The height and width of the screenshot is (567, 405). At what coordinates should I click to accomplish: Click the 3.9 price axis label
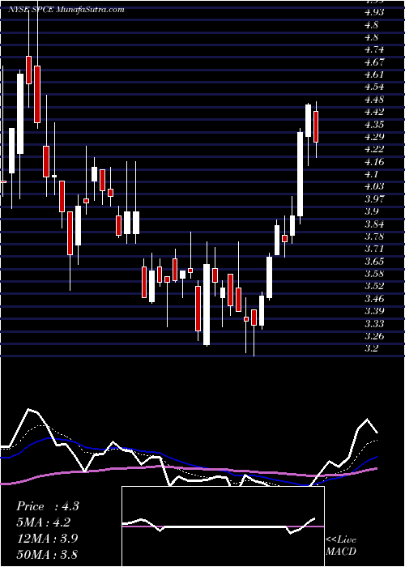click(372, 211)
